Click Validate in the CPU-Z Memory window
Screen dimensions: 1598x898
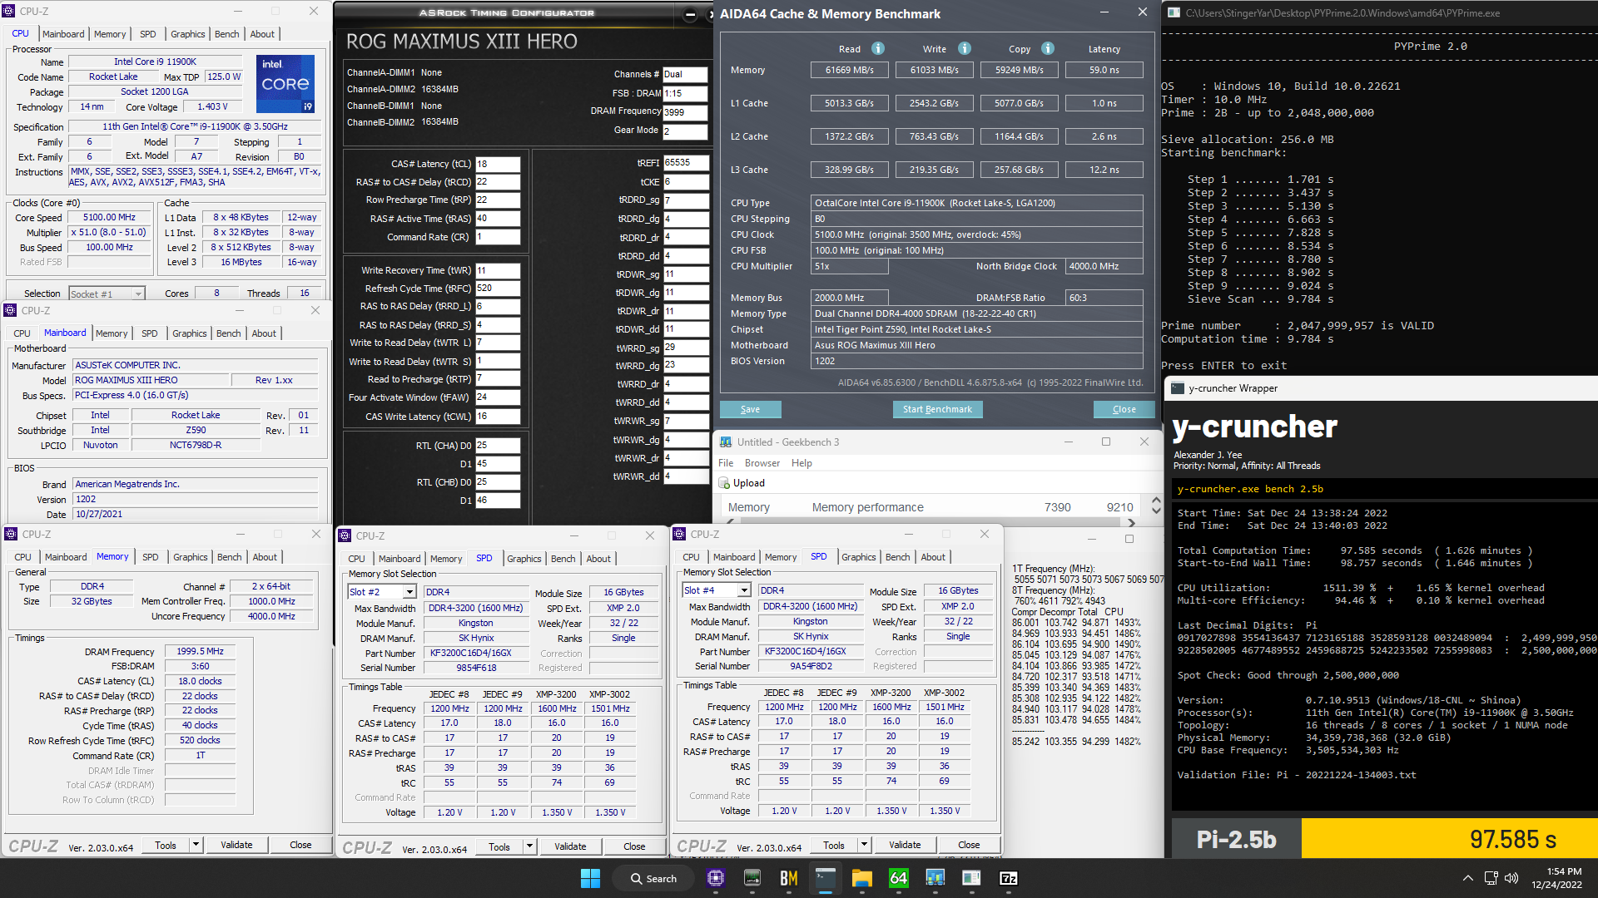pos(236,845)
